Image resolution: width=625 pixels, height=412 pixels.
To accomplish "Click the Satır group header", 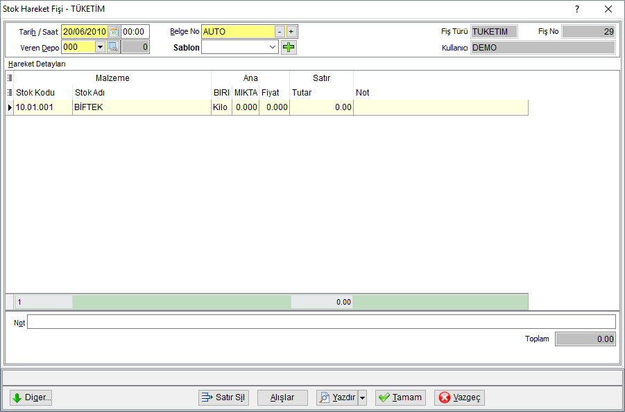I will 321,78.
